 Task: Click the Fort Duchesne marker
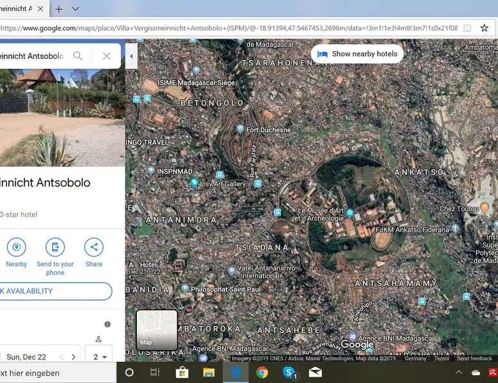point(241,129)
